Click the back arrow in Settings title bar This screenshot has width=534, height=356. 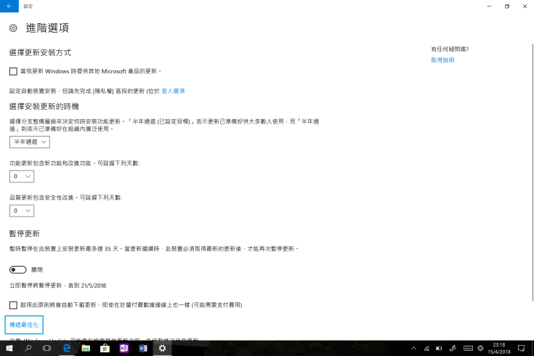pyautogui.click(x=9, y=6)
